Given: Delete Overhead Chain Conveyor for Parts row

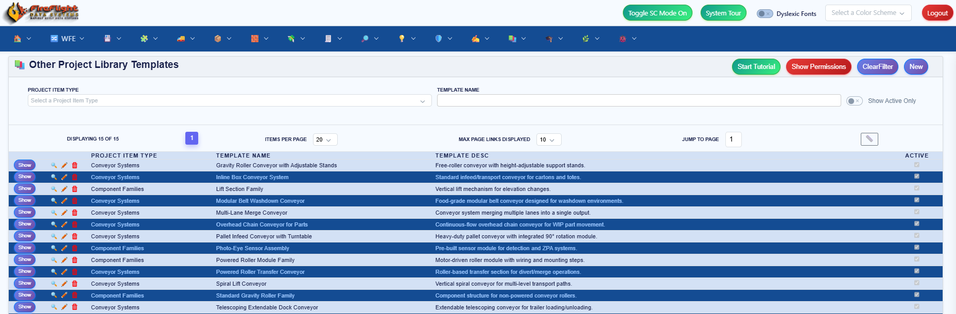Looking at the screenshot, I should click(75, 224).
